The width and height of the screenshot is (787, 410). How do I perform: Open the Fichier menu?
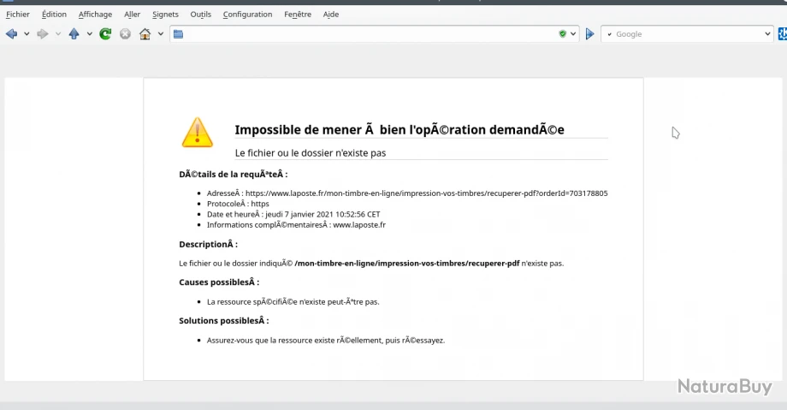pyautogui.click(x=17, y=15)
